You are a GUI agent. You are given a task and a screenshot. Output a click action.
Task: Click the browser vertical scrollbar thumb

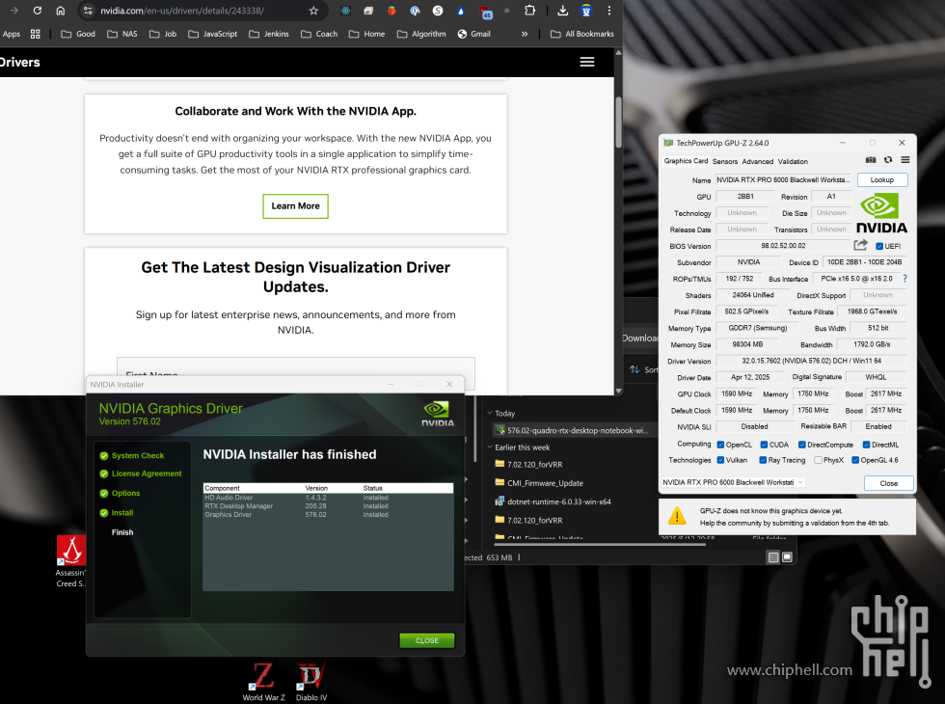[618, 122]
